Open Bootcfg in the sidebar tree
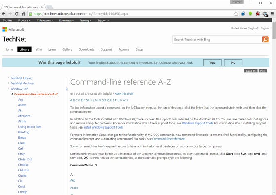Viewport: 276px width, 195px height. pyautogui.click(x=24, y=132)
